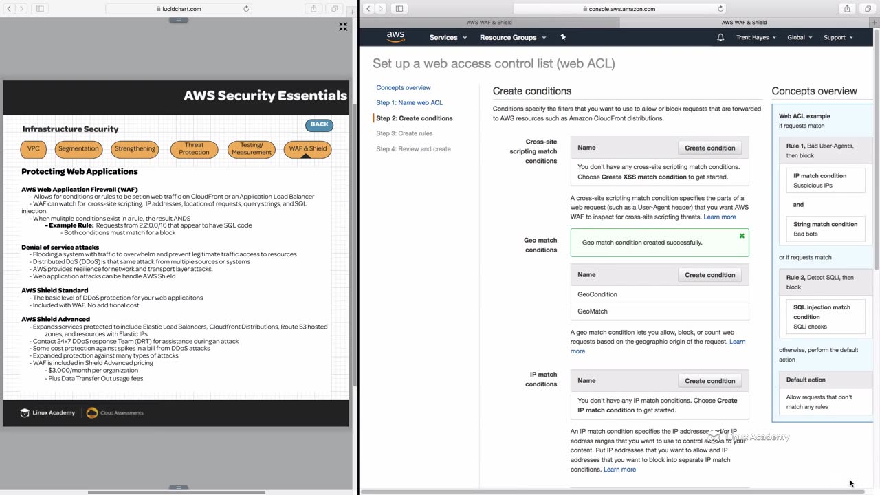Go to Step 1: Name web ACL

(409, 103)
